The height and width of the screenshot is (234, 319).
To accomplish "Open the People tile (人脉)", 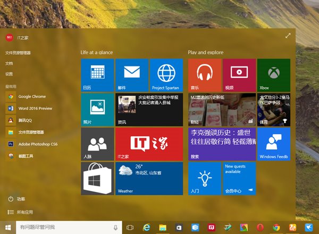I will 97,144.
